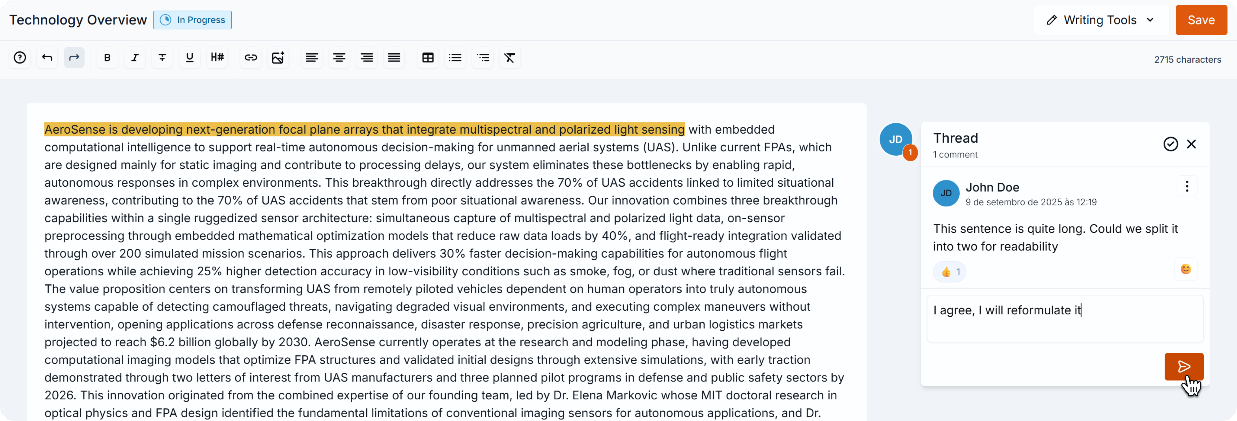
Task: Toggle bold formatting
Action: coord(107,58)
